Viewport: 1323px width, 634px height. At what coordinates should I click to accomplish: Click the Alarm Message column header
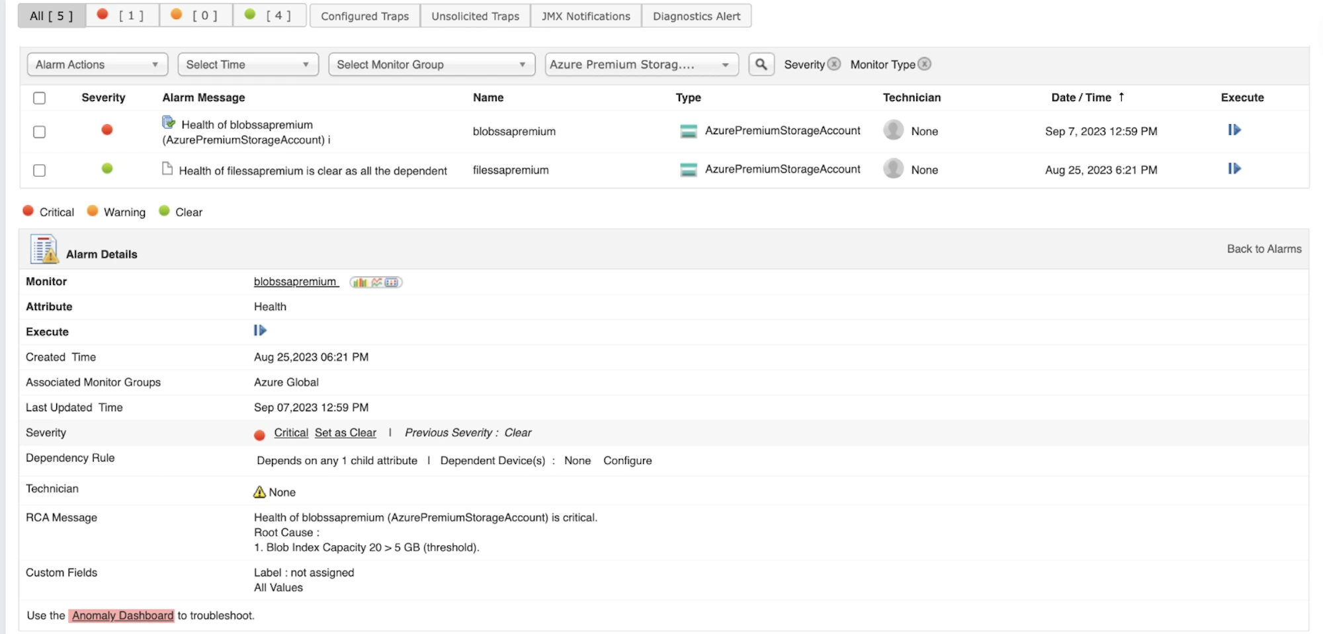coord(204,97)
